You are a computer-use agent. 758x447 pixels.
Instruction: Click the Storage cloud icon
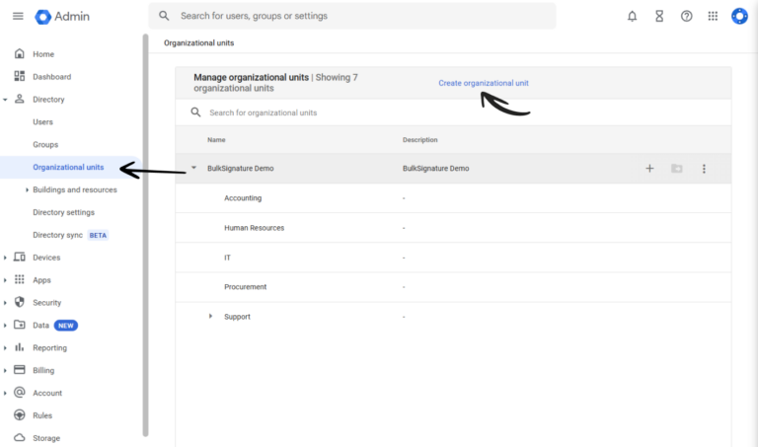(x=20, y=437)
